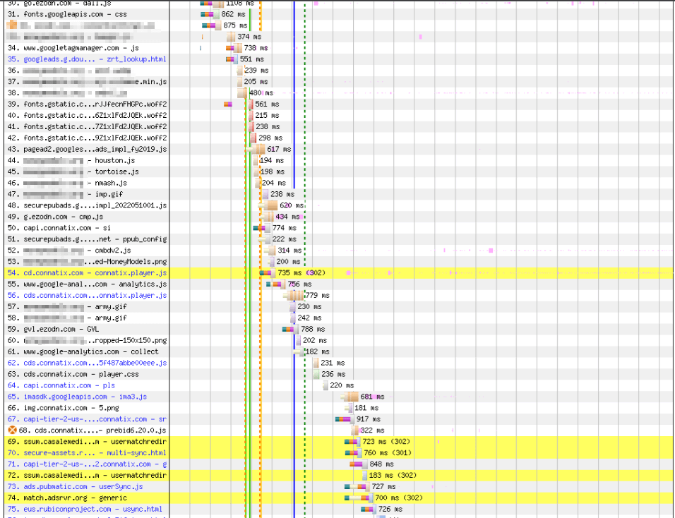Click the 726 ms bar on row 75
675x518 pixels.
(369, 509)
